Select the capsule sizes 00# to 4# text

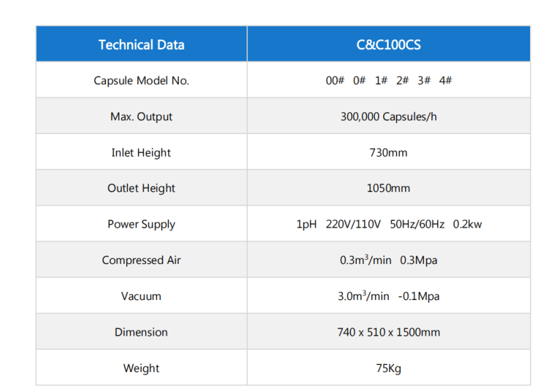tap(389, 81)
